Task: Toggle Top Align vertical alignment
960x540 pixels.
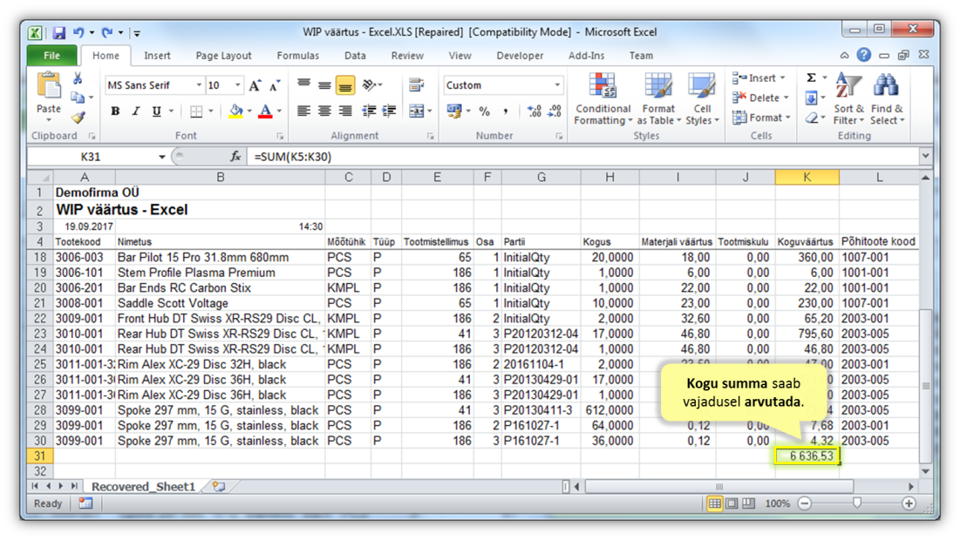Action: [x=303, y=85]
